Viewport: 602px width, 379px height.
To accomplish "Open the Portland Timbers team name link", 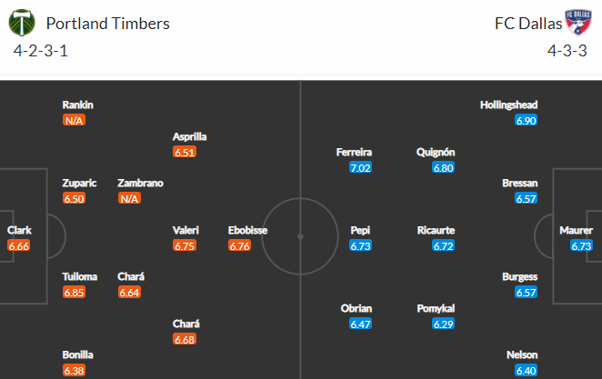I will pyautogui.click(x=108, y=24).
